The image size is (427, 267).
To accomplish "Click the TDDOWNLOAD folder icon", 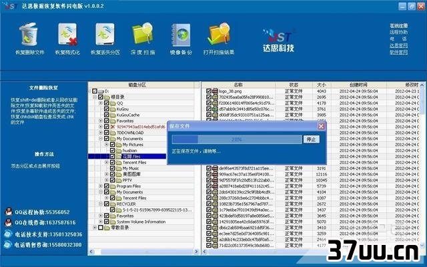I will (113, 133).
